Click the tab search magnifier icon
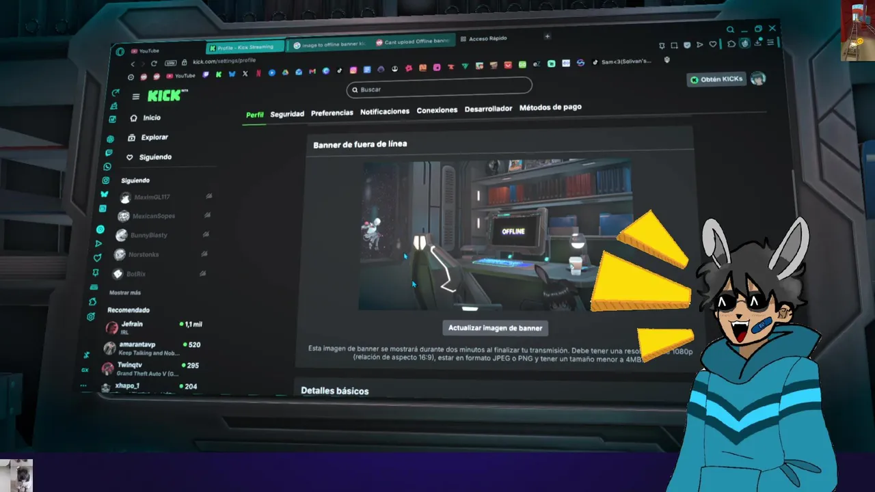The height and width of the screenshot is (492, 875). pyautogui.click(x=730, y=29)
